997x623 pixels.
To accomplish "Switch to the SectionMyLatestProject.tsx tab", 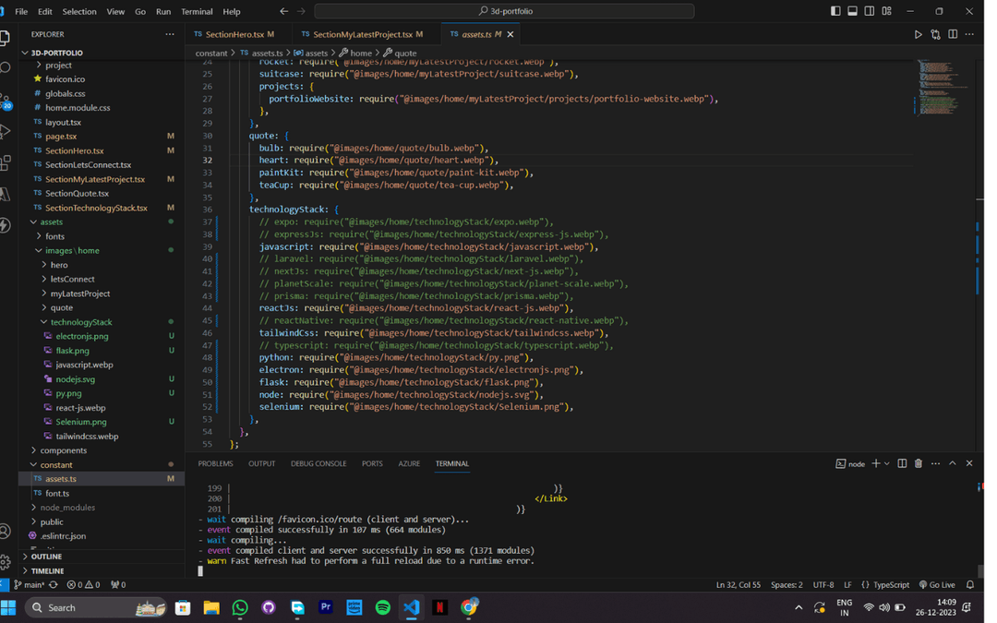I will pos(362,34).
